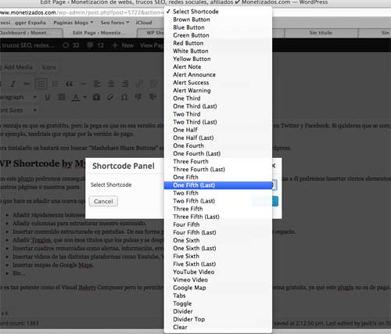391x334 pixels.
Task: Choose Alert Success from the list
Action: (x=218, y=83)
